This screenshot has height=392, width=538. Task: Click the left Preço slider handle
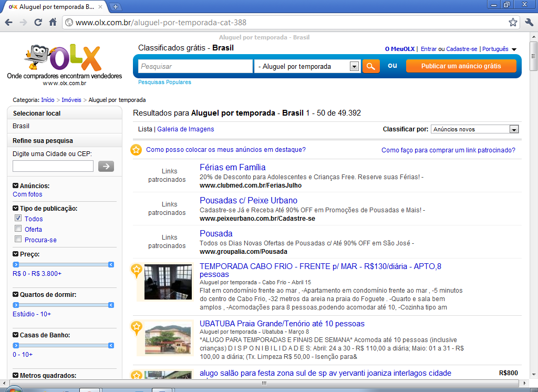coord(16,265)
